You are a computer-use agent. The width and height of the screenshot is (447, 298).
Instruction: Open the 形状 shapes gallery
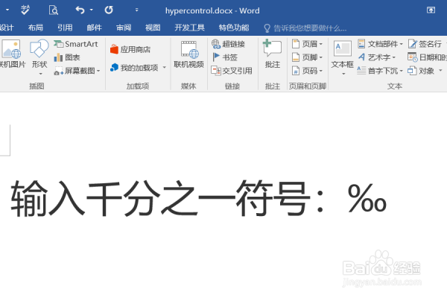pos(39,57)
